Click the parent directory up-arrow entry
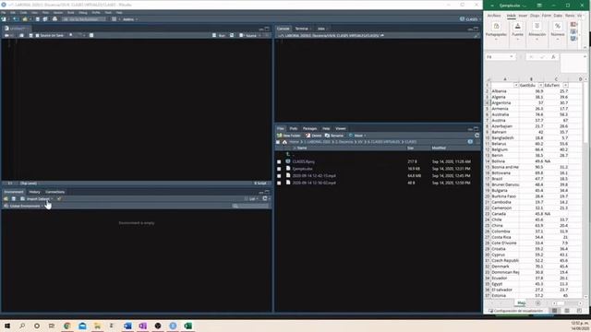 point(288,154)
